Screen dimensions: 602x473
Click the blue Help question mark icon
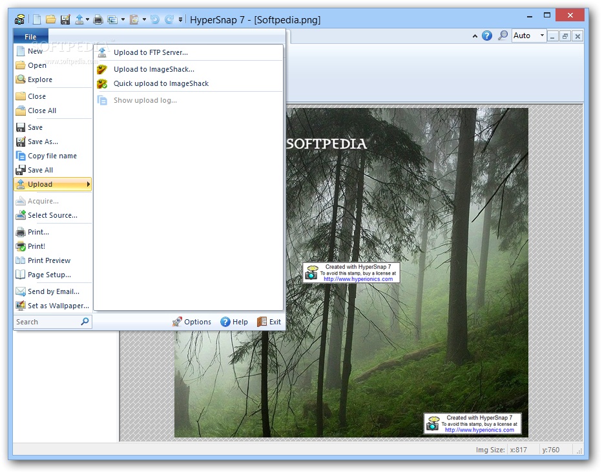pyautogui.click(x=487, y=36)
